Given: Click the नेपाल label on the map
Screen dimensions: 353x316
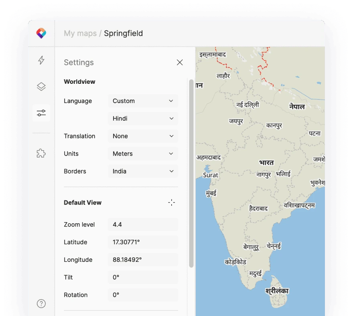Looking at the screenshot, I should tap(297, 106).
